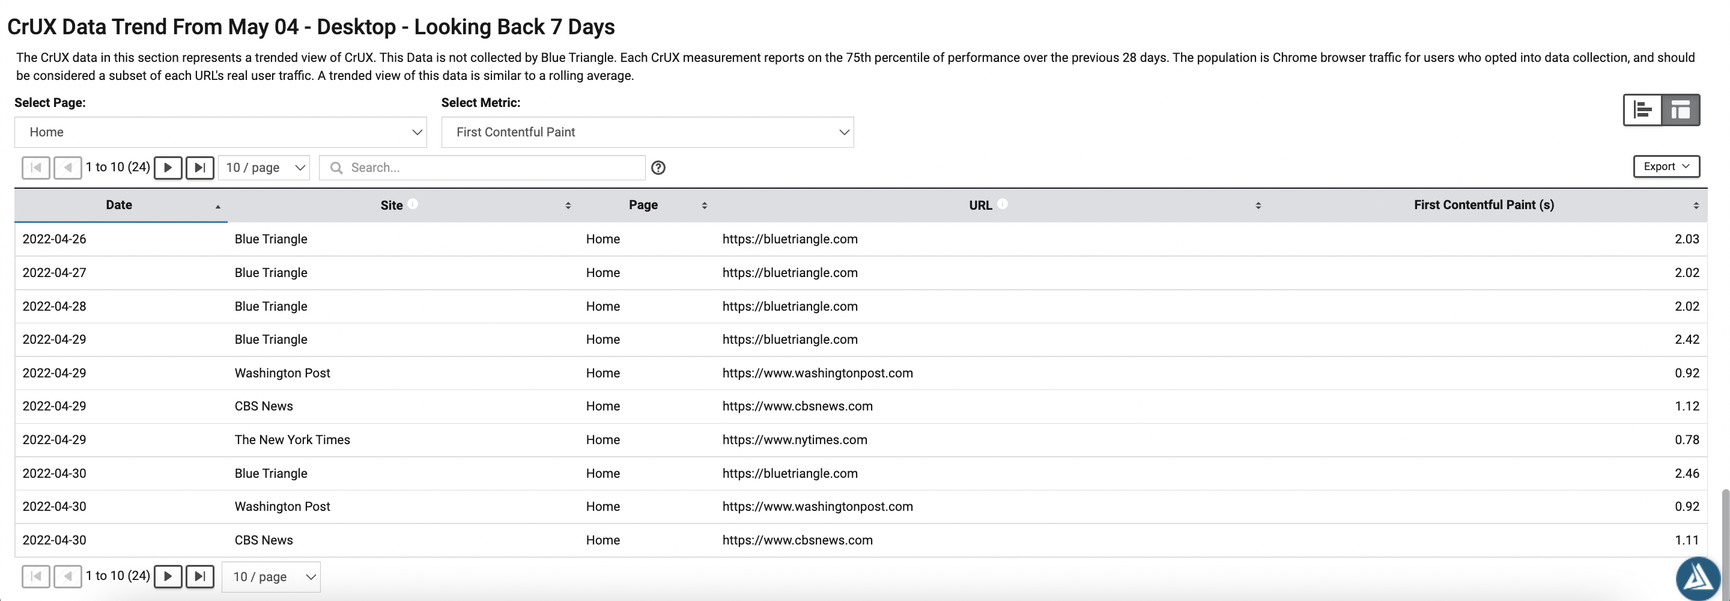Go to last page in top pagination

coord(199,168)
